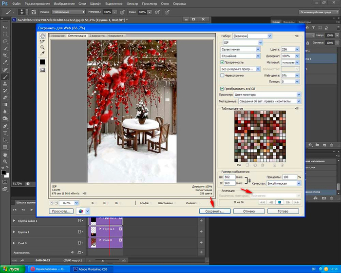Open the Одноклассники taskbar window

[x=49, y=269]
